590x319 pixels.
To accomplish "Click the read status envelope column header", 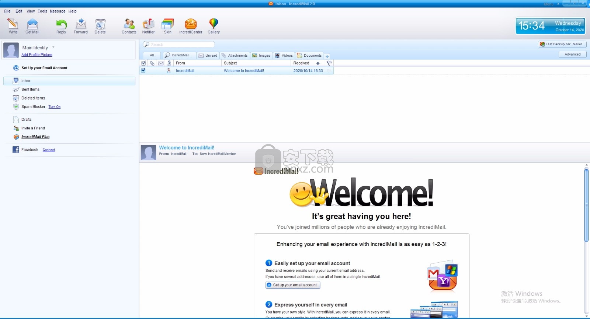I will click(x=161, y=63).
